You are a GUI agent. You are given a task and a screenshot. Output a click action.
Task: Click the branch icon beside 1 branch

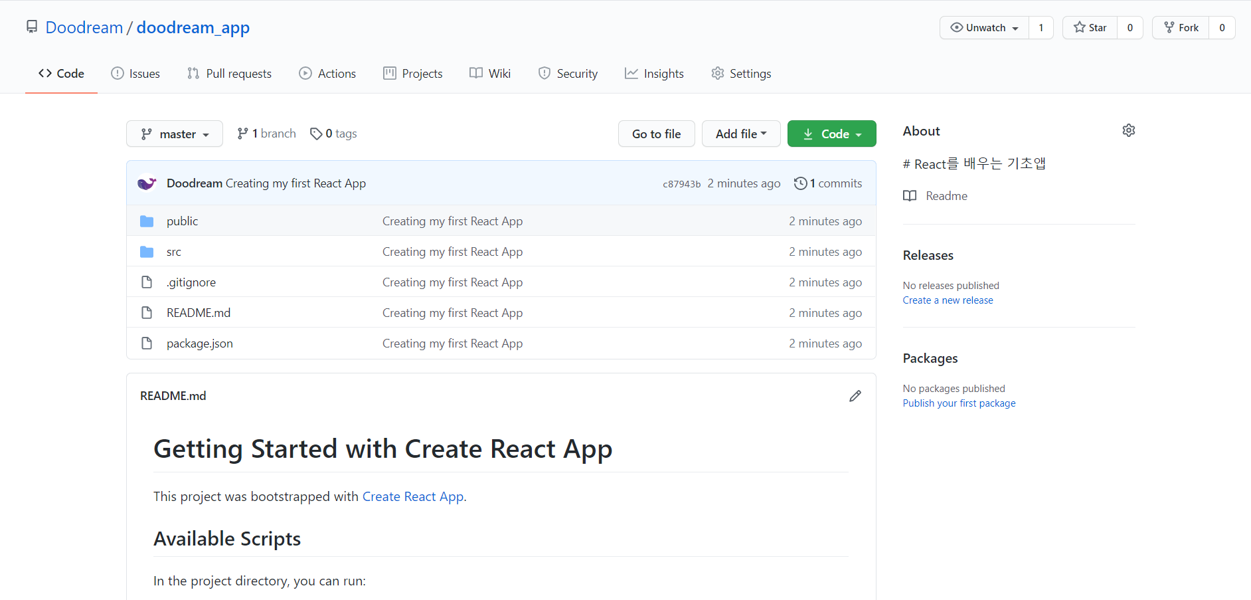[x=242, y=134]
